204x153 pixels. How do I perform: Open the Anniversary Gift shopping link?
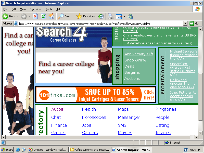pos(139,54)
